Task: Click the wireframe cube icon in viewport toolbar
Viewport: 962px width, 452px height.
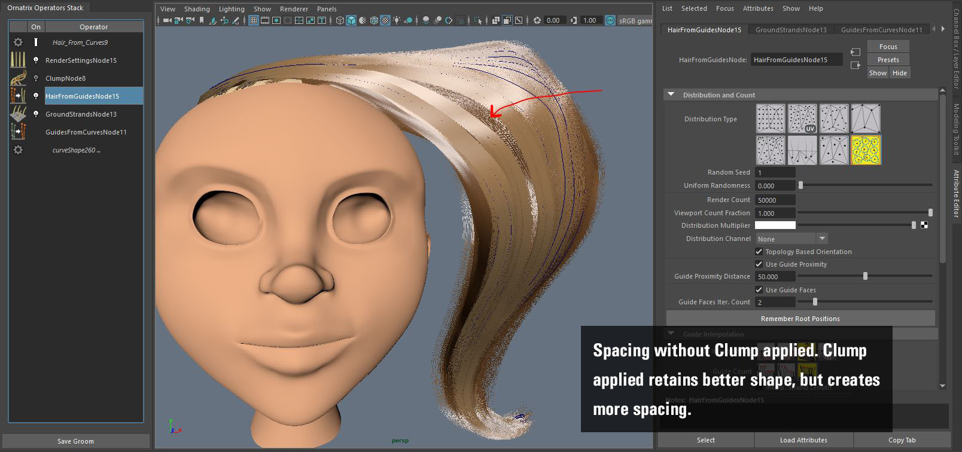Action: point(340,20)
